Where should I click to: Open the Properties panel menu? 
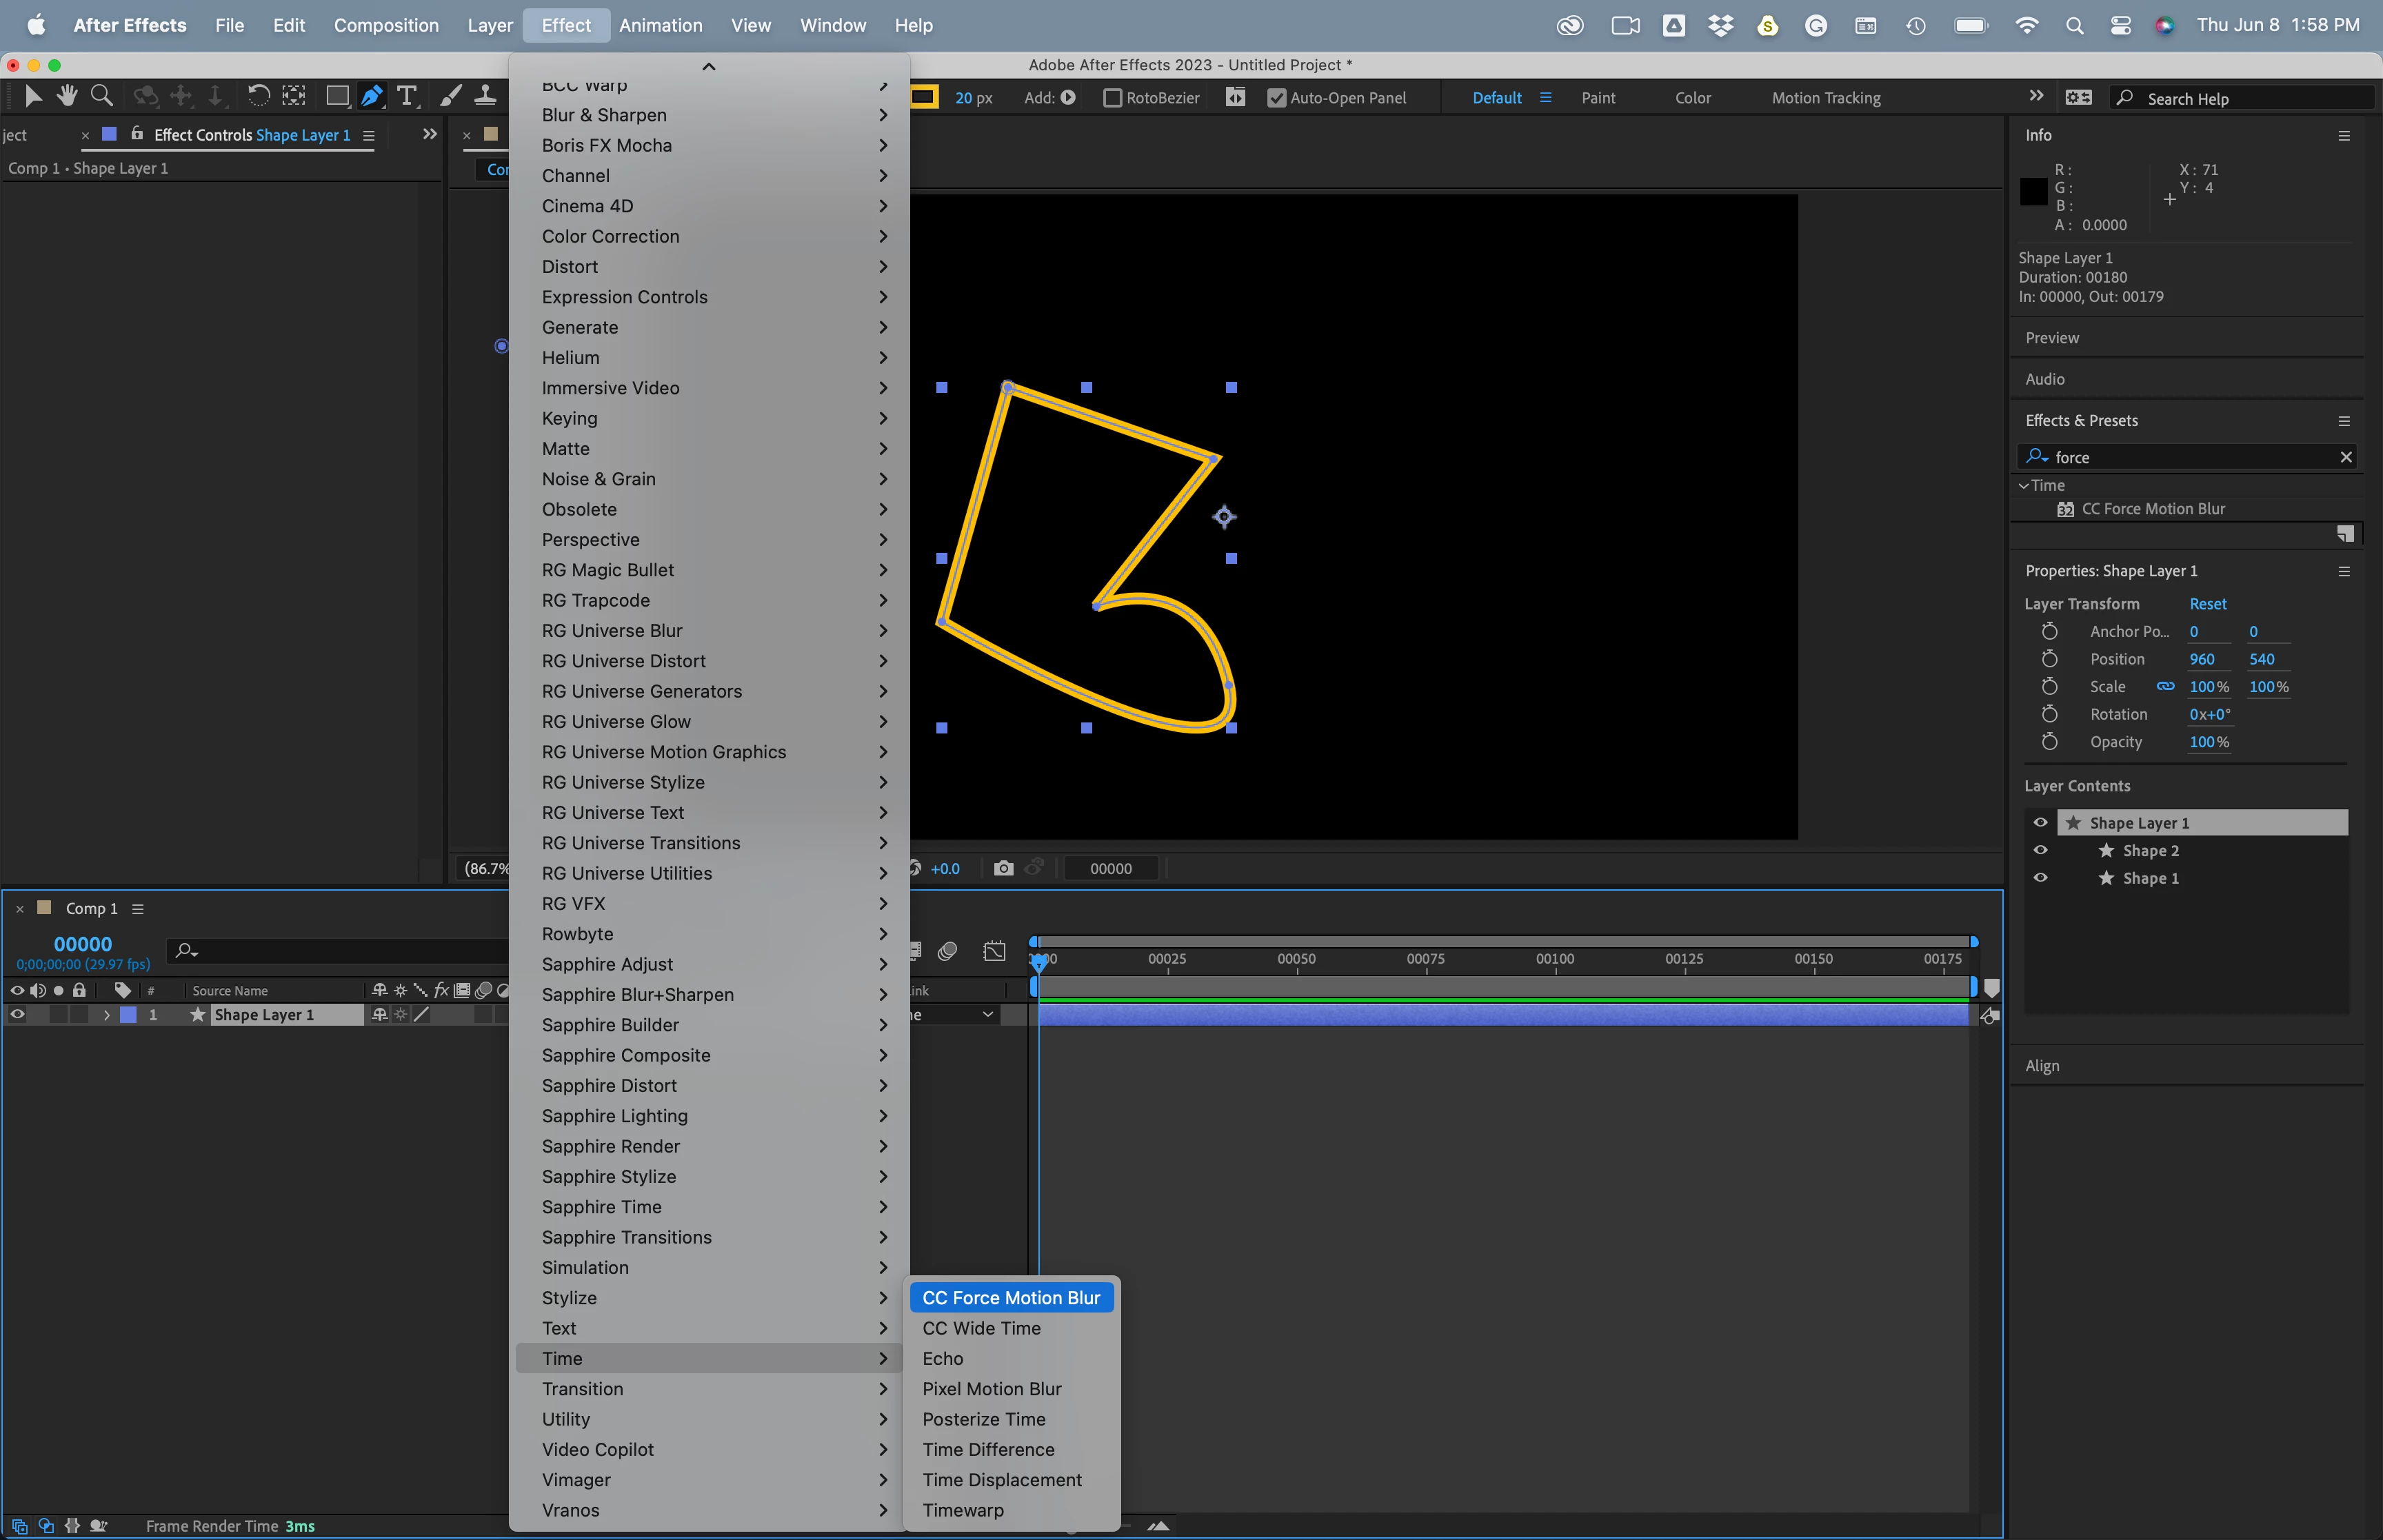tap(2343, 572)
